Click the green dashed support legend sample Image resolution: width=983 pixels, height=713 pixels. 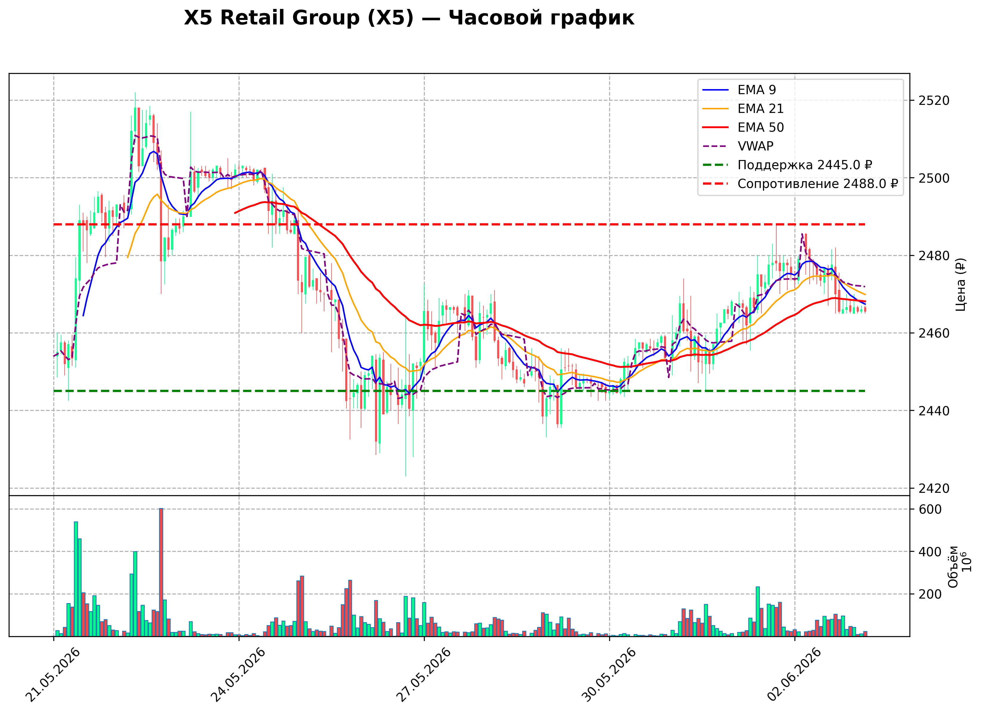(715, 165)
